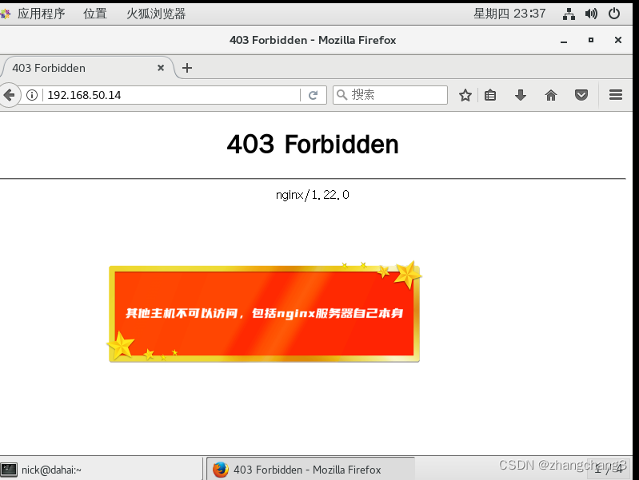Close the 403 Forbidden tab
The image size is (639, 480).
tap(161, 68)
